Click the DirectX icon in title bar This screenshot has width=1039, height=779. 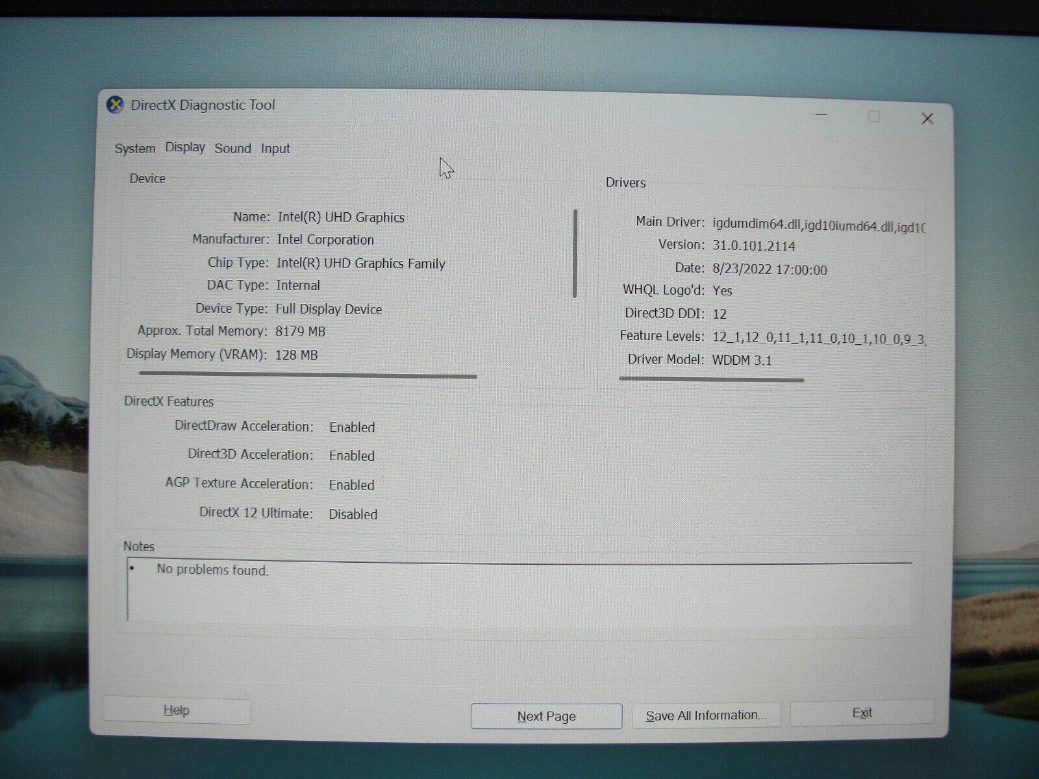point(115,105)
